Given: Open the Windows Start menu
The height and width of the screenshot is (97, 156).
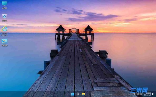Looking at the screenshot, I should tap(73, 94).
